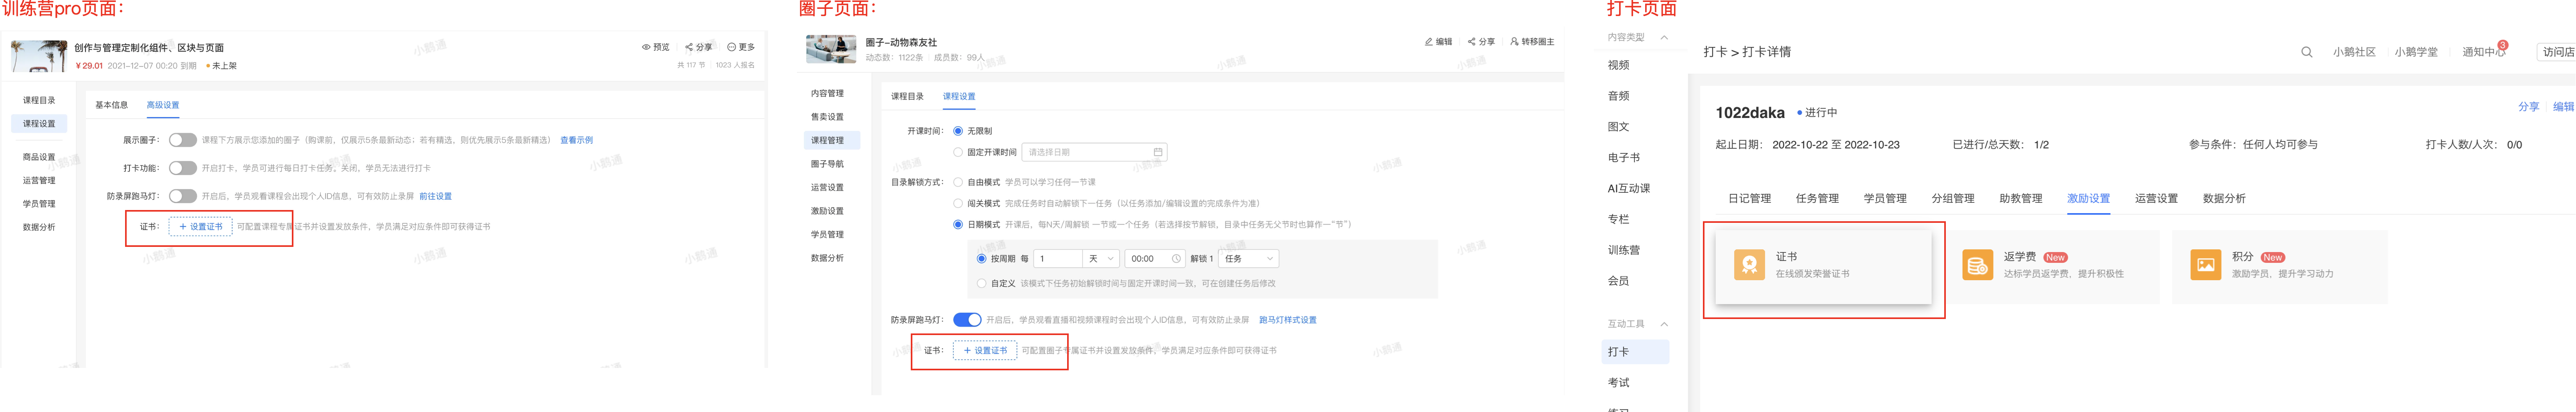This screenshot has height=412, width=2576.
Task: Open the 更多 menu icon in 训练营 page
Action: tap(731, 47)
